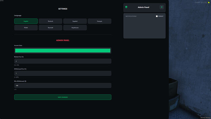
Task: Click the Accent Color label
Action: (18, 45)
